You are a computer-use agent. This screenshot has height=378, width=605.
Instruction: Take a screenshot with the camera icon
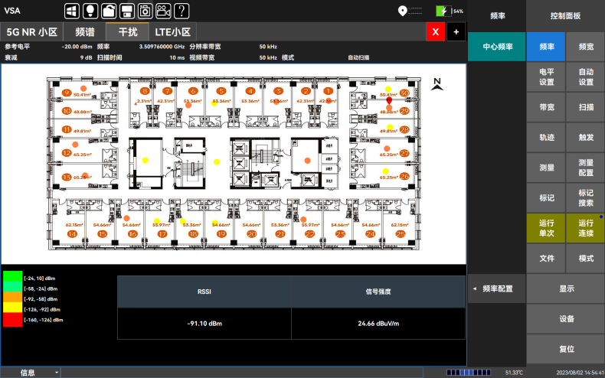tap(145, 11)
